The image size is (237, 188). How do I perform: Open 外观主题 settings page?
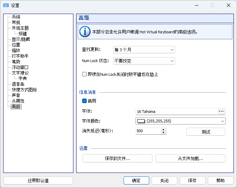click(20, 28)
